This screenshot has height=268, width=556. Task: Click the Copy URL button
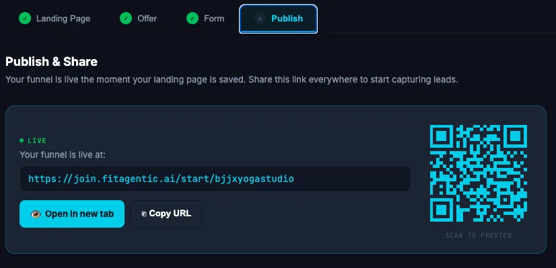click(x=166, y=214)
